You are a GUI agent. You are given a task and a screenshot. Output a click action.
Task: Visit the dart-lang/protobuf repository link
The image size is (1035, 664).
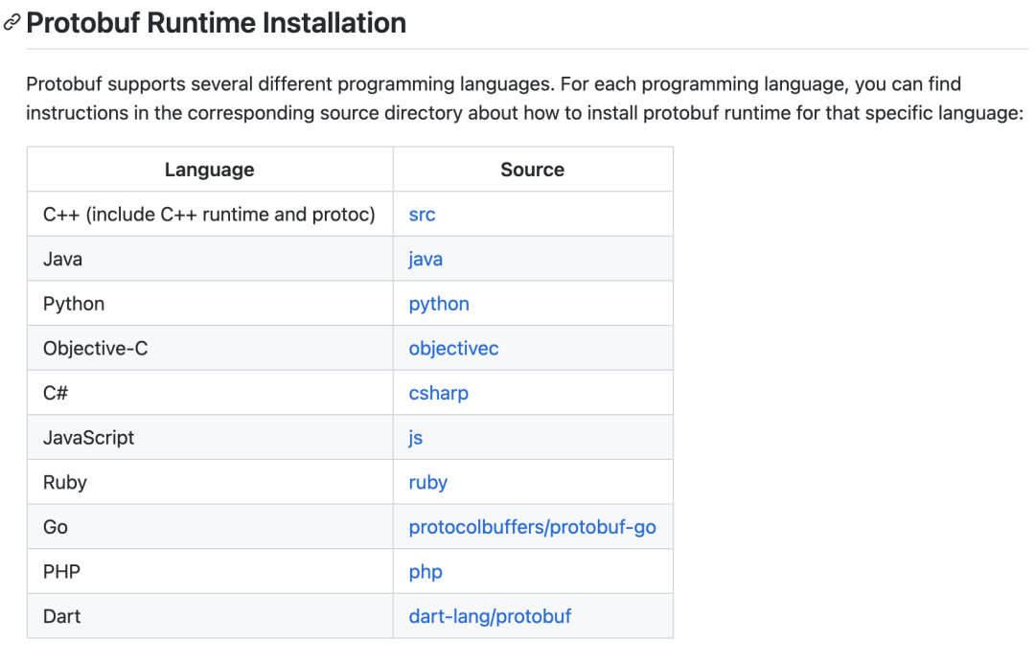490,616
